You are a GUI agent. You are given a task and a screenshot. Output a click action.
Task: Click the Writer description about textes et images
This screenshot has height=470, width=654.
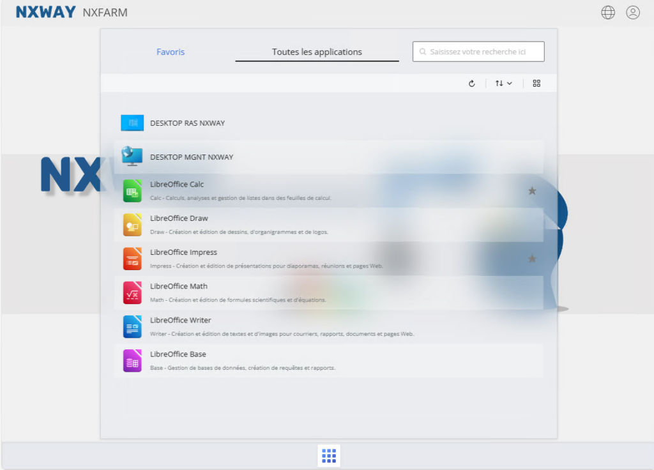(282, 334)
